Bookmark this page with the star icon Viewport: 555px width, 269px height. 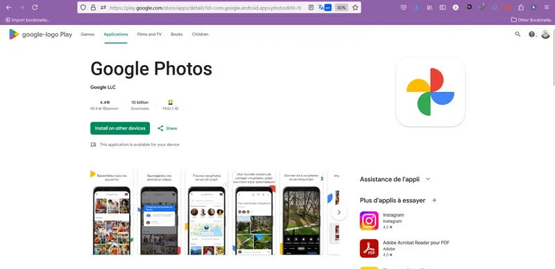(x=355, y=8)
